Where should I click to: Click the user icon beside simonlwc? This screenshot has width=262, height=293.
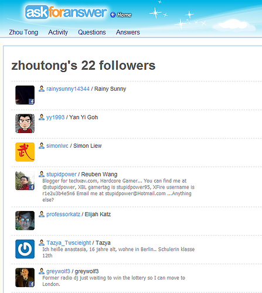(x=42, y=145)
